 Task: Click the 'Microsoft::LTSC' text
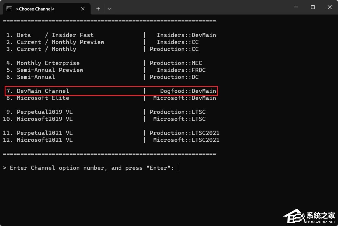[179, 119]
